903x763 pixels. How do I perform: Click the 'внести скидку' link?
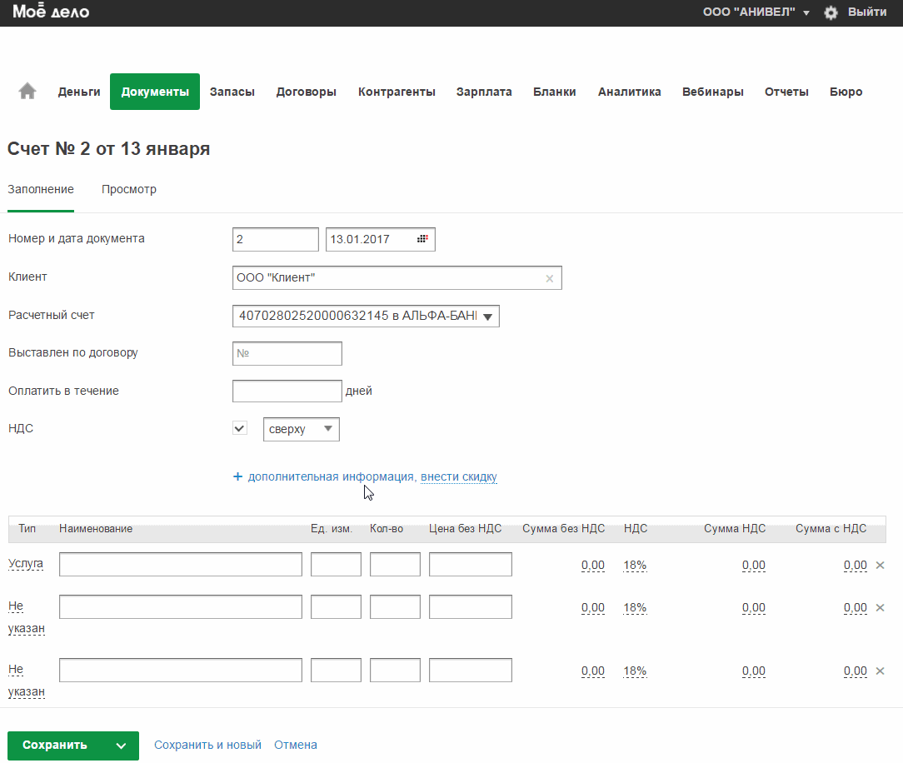pyautogui.click(x=459, y=476)
